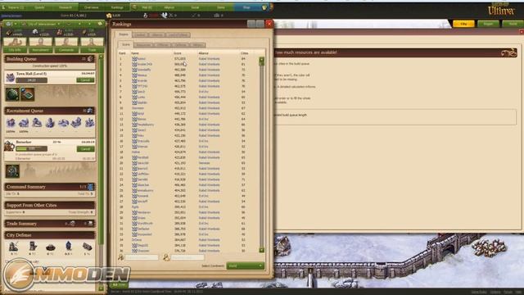Open the city name dropdown
Viewport: 524px width, 295px height.
(41, 24)
